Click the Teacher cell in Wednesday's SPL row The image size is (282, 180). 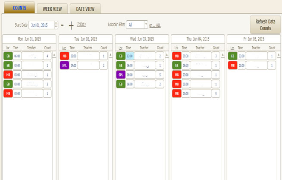[145, 75]
